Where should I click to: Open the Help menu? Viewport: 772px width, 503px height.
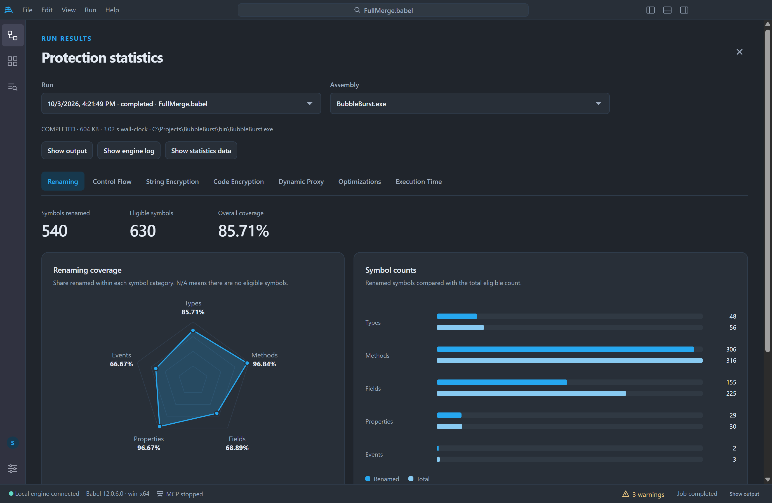coord(112,10)
